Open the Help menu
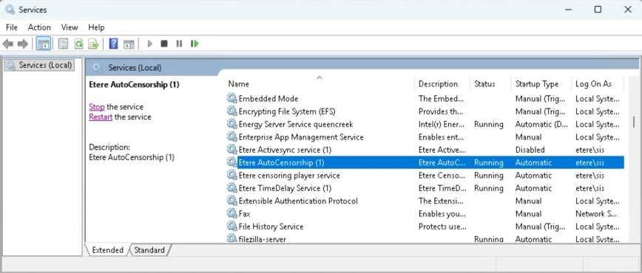This screenshot has height=273, width=642. click(96, 27)
